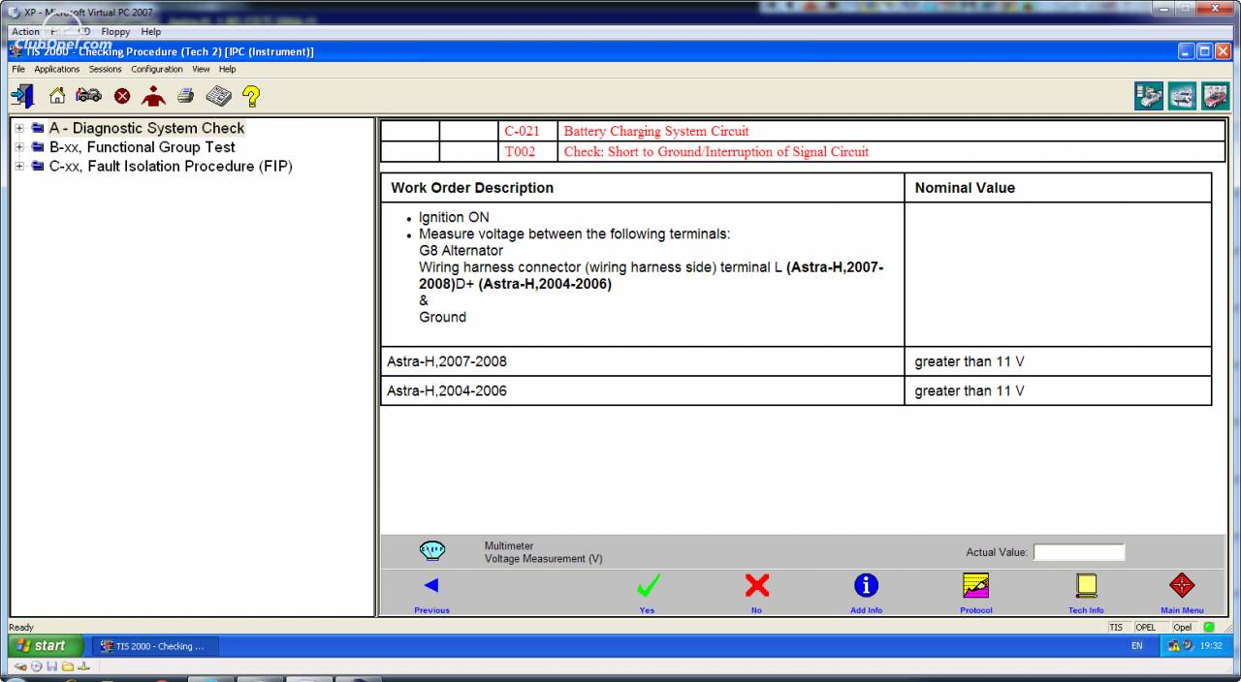1241x682 pixels.
Task: Open the File menu in TIS 2000
Action: tap(18, 70)
